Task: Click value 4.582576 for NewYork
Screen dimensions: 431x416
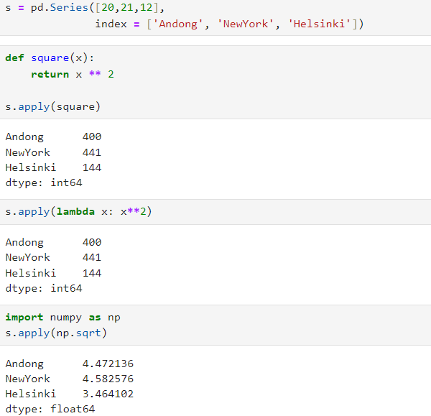Action: pyautogui.click(x=108, y=379)
